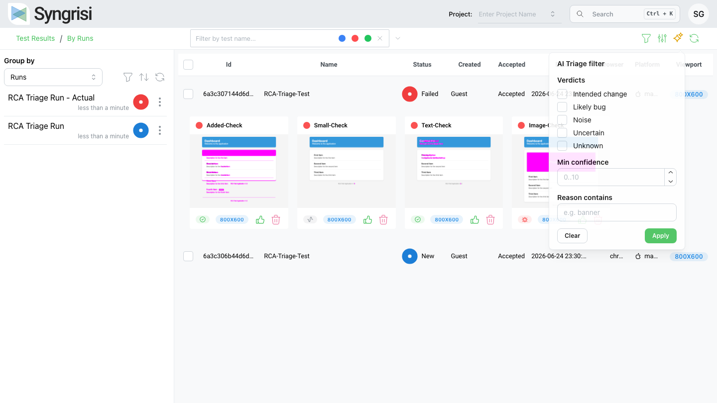Refresh the runs list in sidebar
Image resolution: width=717 pixels, height=403 pixels.
click(x=160, y=77)
